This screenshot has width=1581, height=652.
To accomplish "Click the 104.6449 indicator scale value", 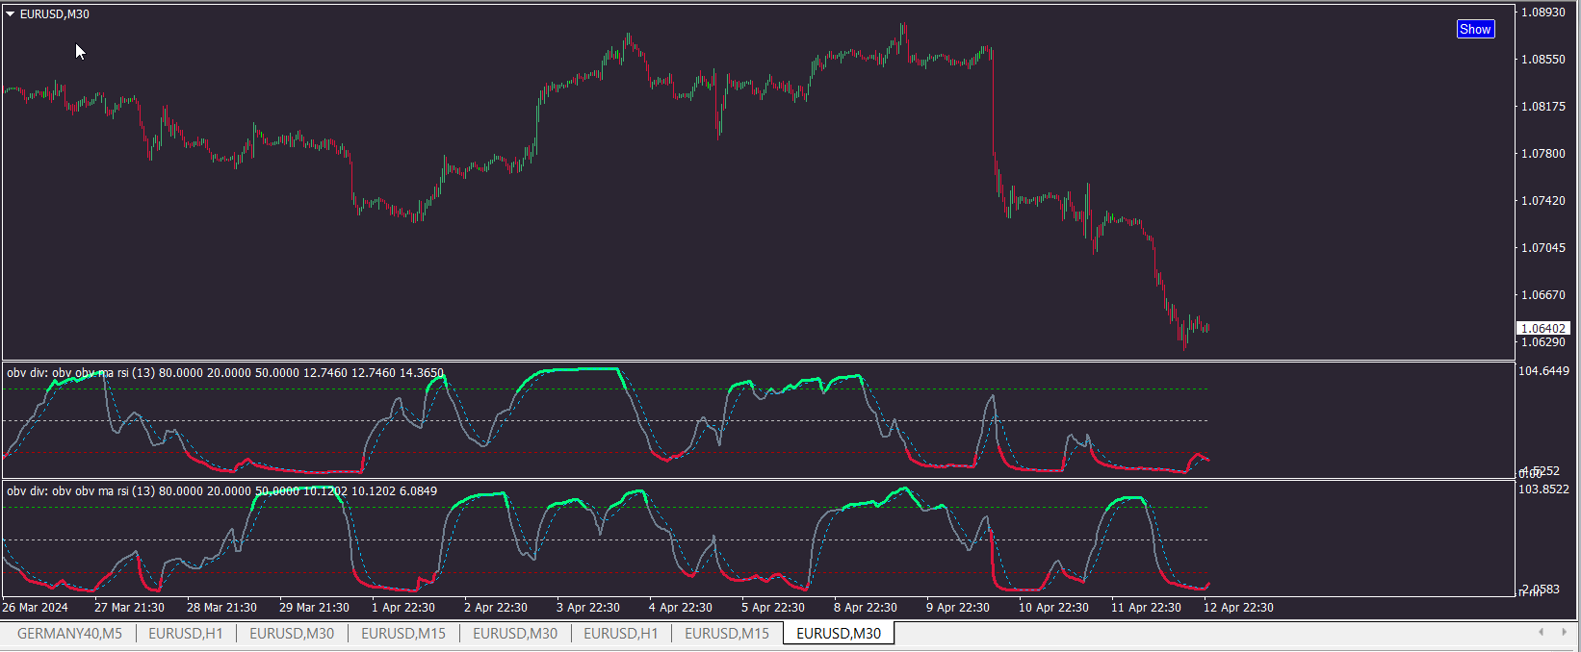I will 1543,371.
